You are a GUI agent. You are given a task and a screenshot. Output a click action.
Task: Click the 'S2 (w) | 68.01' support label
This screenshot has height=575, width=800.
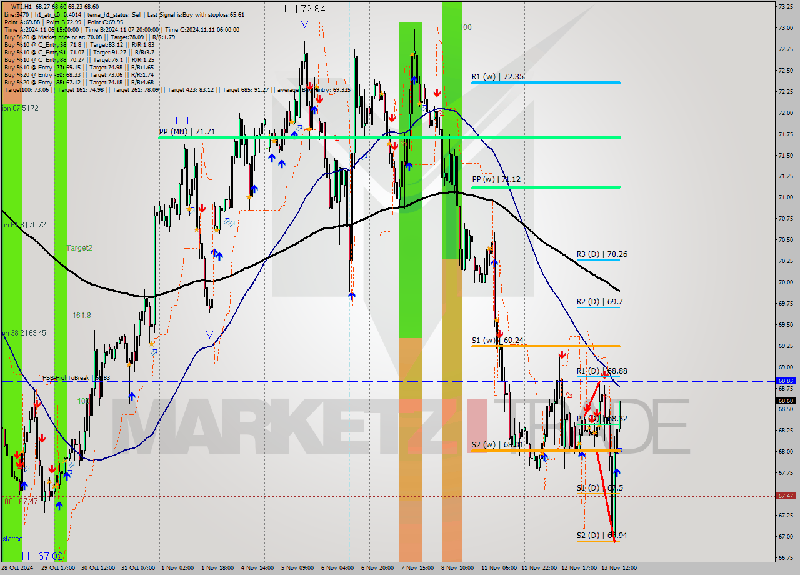click(497, 445)
